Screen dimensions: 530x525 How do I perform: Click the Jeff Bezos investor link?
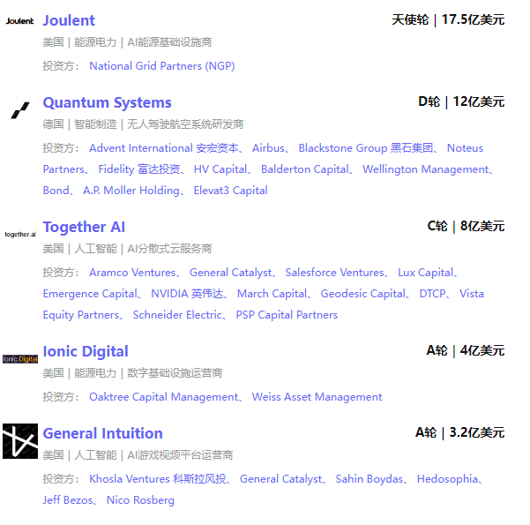point(68,500)
